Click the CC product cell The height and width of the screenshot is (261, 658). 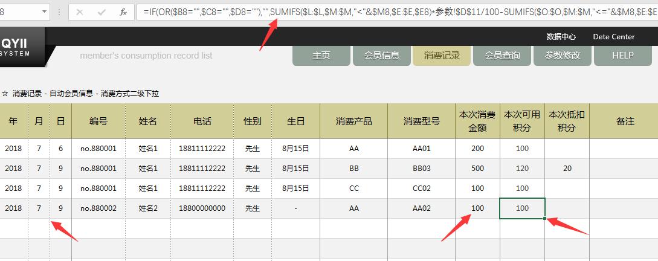[x=353, y=188]
